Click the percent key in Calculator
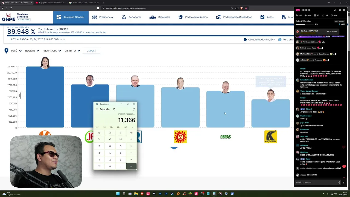 99,133
